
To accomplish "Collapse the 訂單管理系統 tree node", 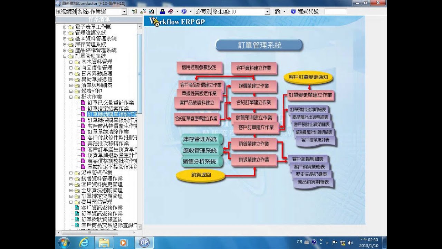I will coord(65,56).
